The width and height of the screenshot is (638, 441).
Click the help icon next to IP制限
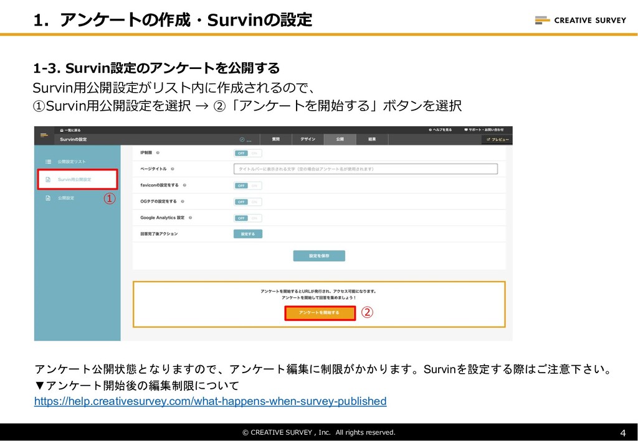click(158, 153)
